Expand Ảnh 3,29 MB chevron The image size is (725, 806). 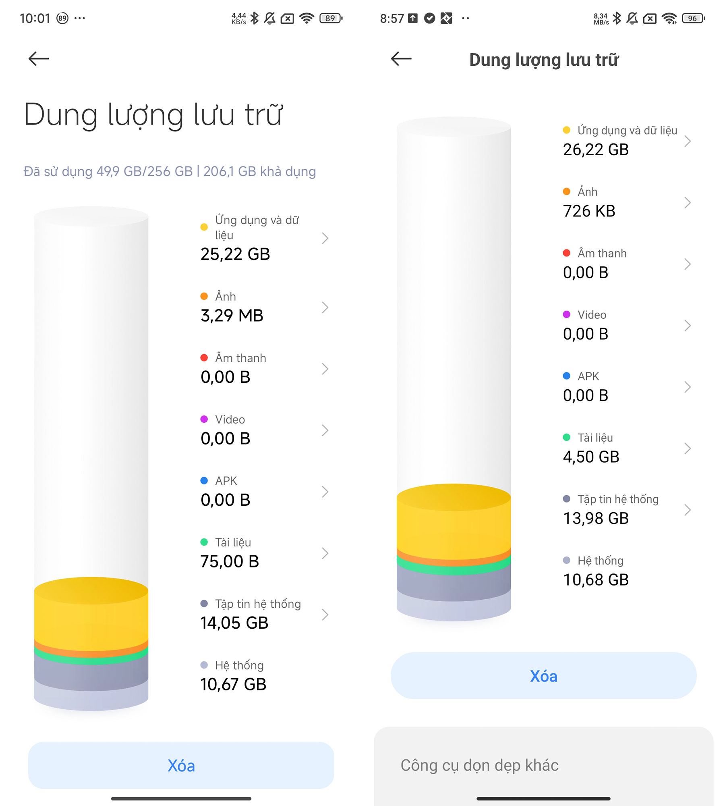point(325,307)
